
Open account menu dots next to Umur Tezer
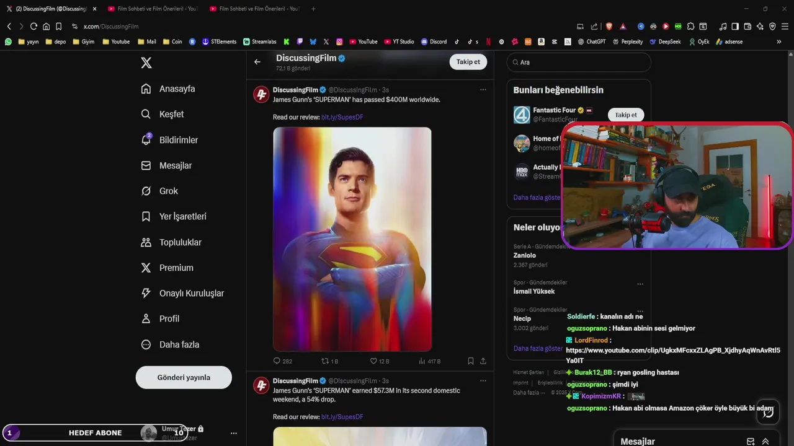pyautogui.click(x=234, y=433)
